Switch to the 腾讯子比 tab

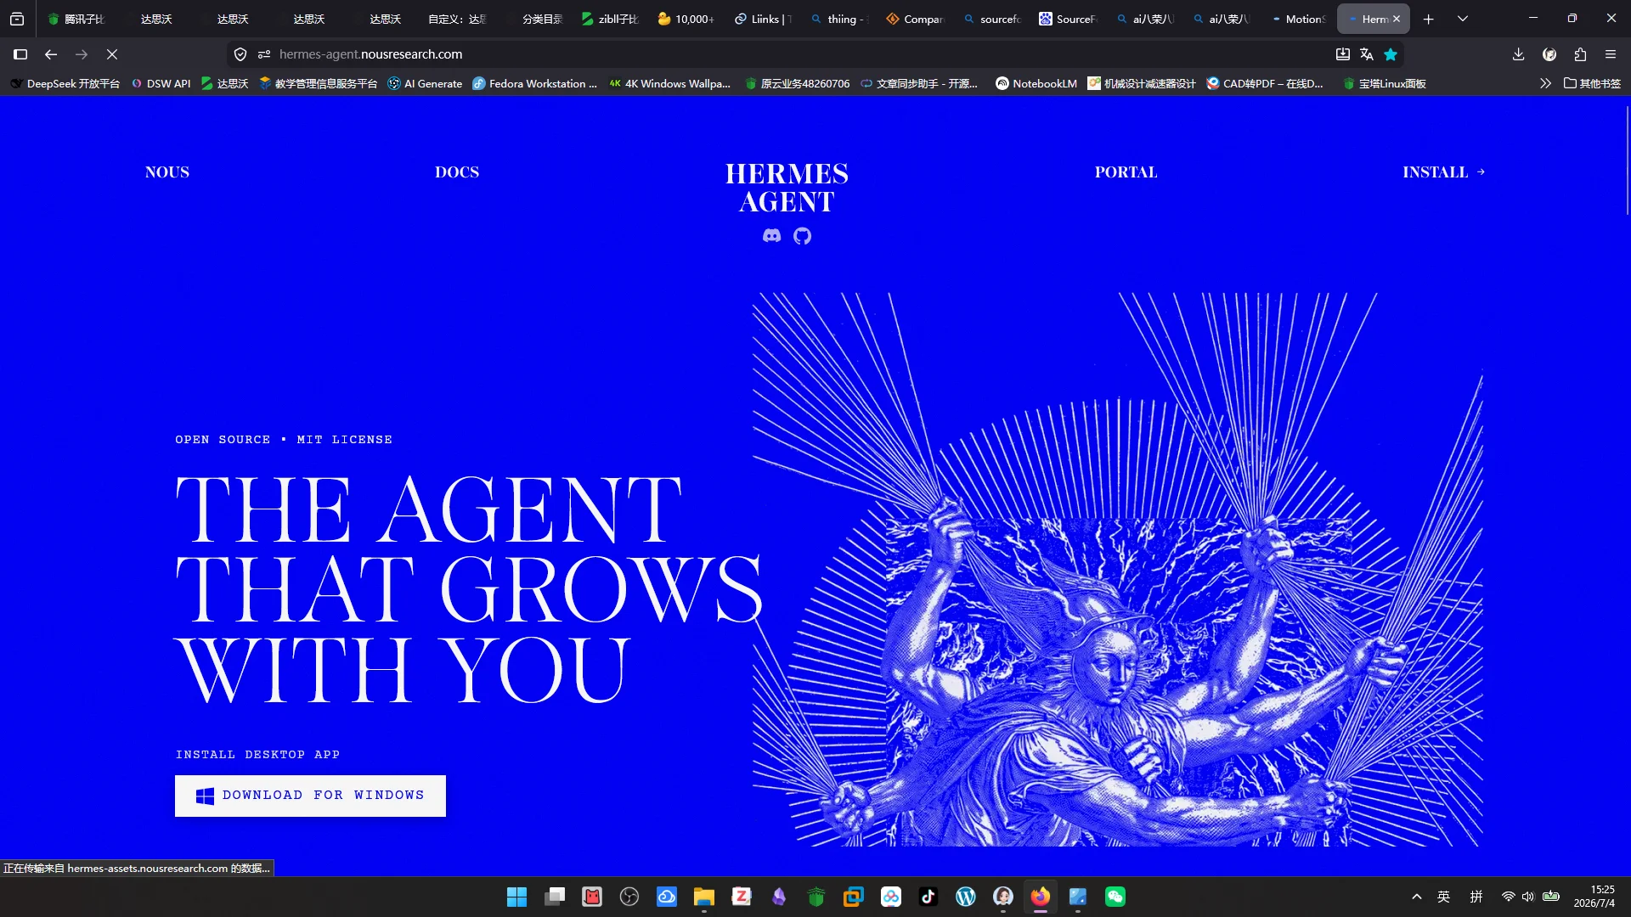[x=76, y=19]
